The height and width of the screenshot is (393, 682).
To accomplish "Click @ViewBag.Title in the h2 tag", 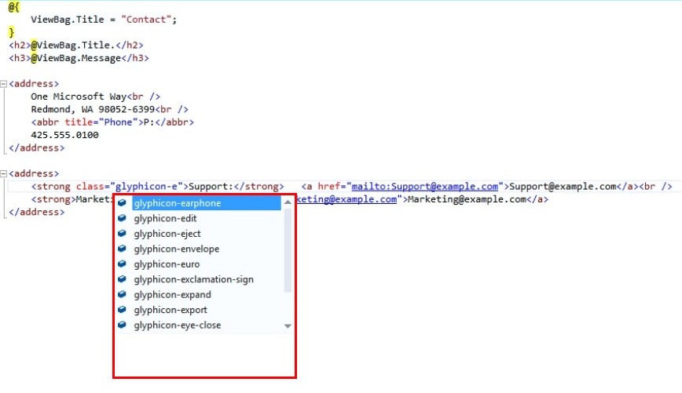I will pos(72,45).
